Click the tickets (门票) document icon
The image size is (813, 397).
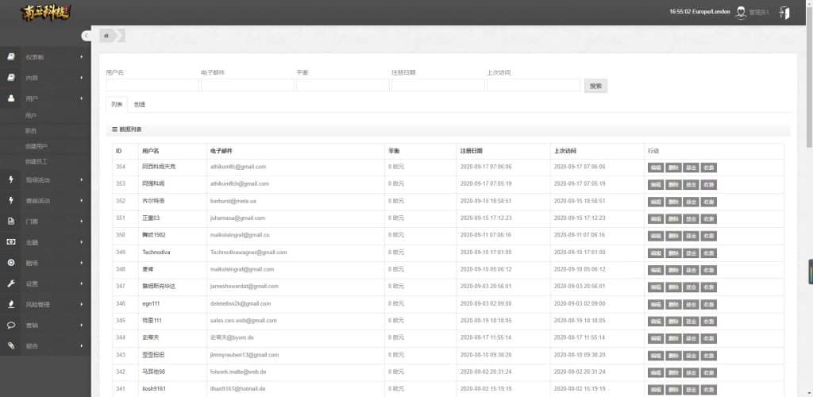coord(11,222)
